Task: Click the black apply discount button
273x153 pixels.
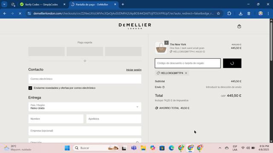Action: (x=232, y=63)
